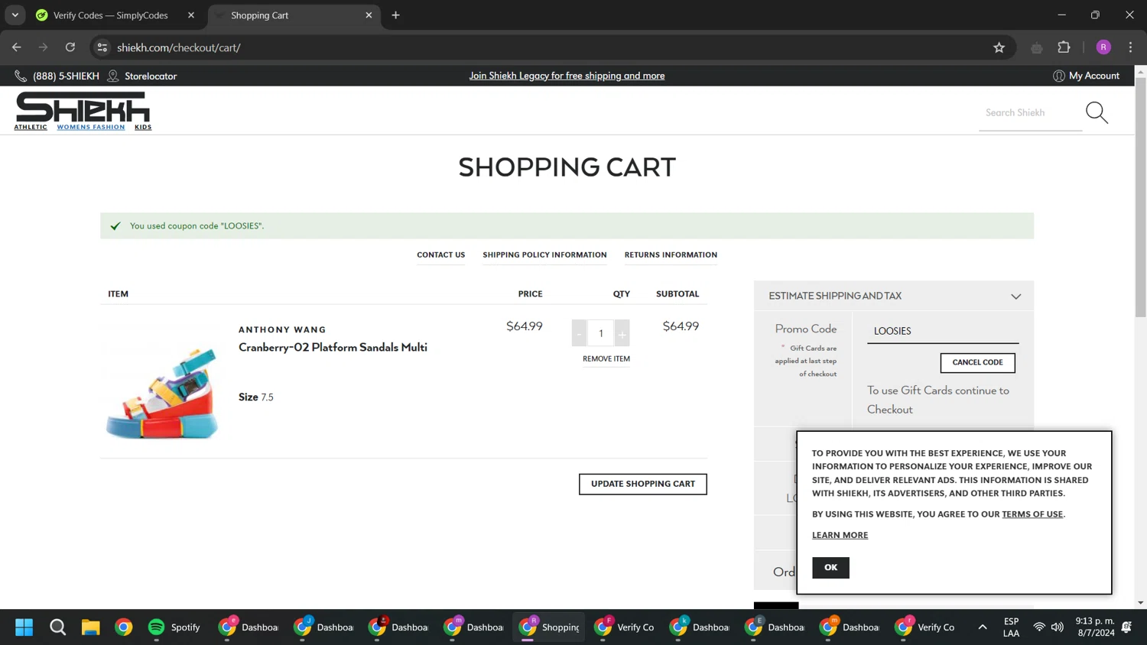
Task: Open clock and date in taskbar
Action: tap(1095, 627)
